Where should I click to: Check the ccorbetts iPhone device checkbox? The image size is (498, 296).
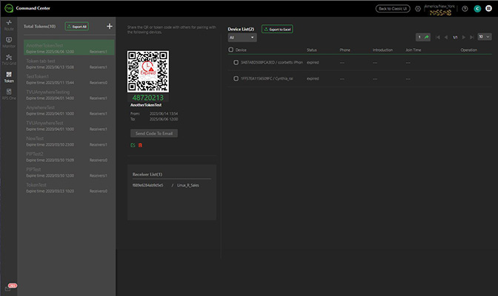(x=236, y=63)
